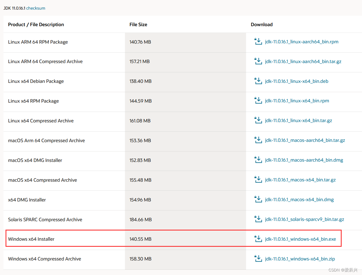Image resolution: width=362 pixels, height=275 pixels.
Task: Click the 'Download' column header
Action: point(262,24)
